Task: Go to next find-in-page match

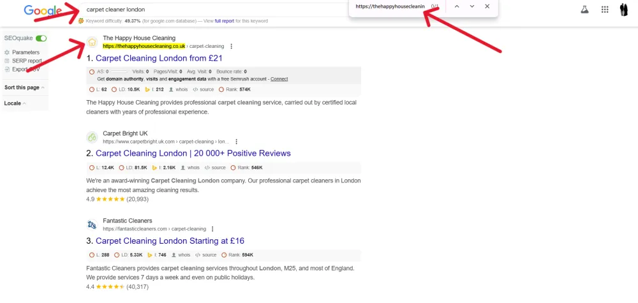Action: click(472, 6)
